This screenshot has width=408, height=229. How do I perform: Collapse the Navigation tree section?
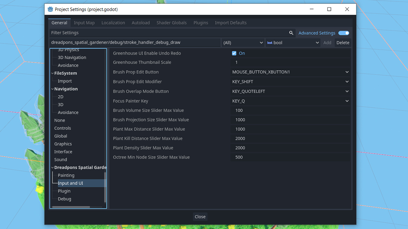[x=52, y=89]
